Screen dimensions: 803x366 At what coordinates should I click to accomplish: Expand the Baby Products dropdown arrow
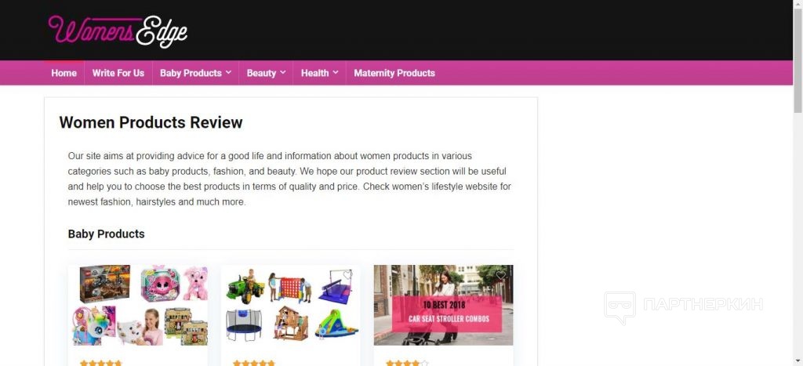(228, 73)
